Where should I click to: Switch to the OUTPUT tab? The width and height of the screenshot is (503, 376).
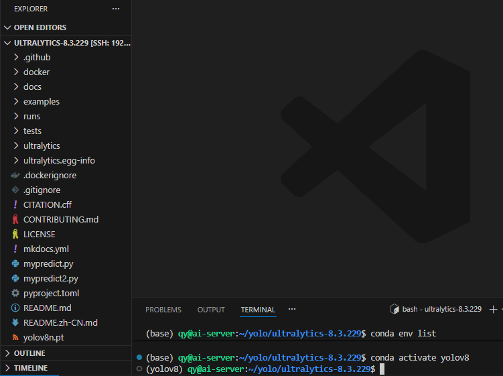pos(211,310)
